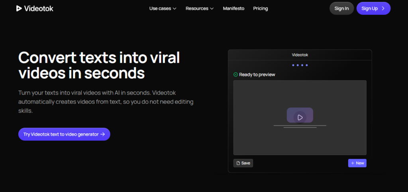Click the 'Turn your texts into viral videos' paragraph
The height and width of the screenshot is (192, 408).
(x=106, y=102)
